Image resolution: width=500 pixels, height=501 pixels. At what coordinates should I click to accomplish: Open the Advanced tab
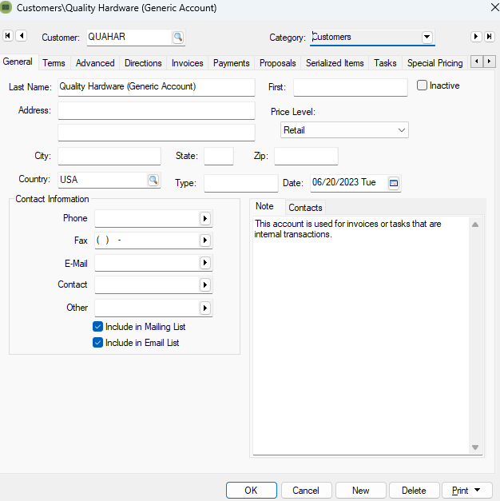pyautogui.click(x=95, y=63)
